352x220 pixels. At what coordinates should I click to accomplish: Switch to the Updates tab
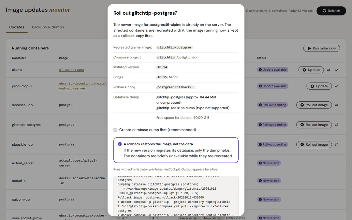17,27
